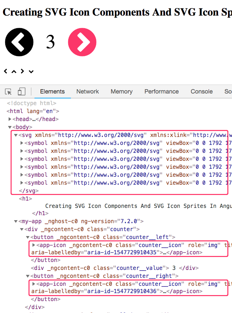Click the small up chevron icon

14,71
